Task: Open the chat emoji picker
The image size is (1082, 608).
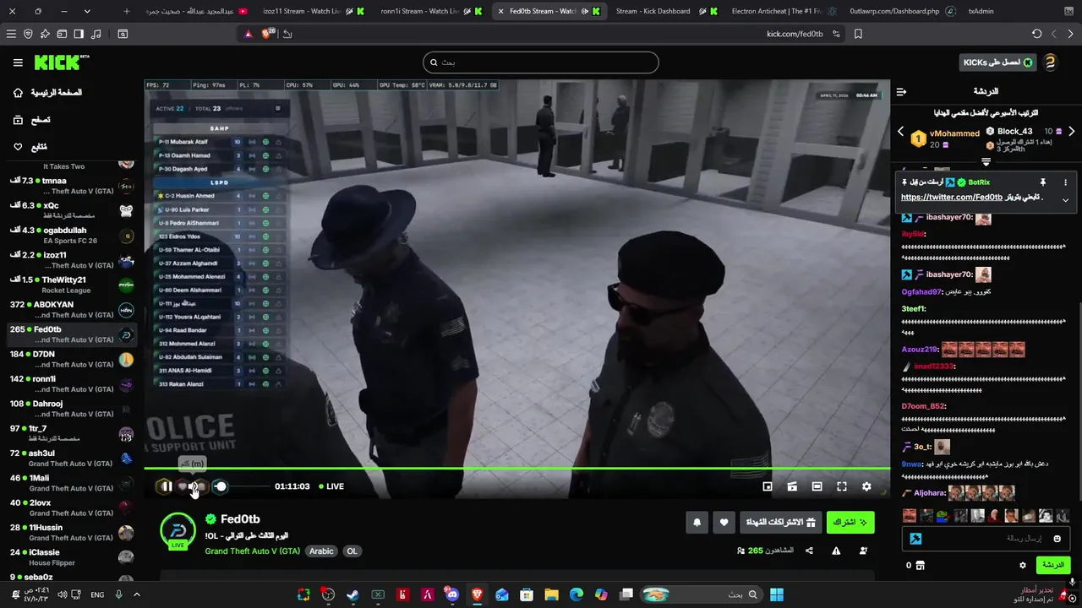Action: tap(1057, 539)
